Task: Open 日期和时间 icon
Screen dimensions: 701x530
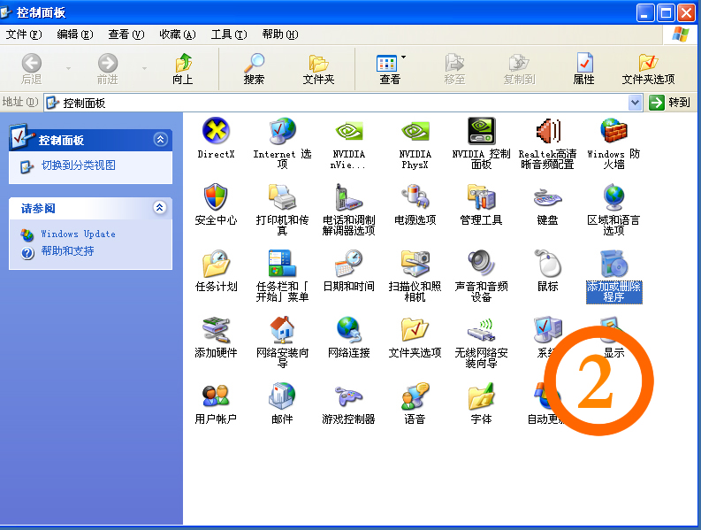Action: pyautogui.click(x=348, y=265)
